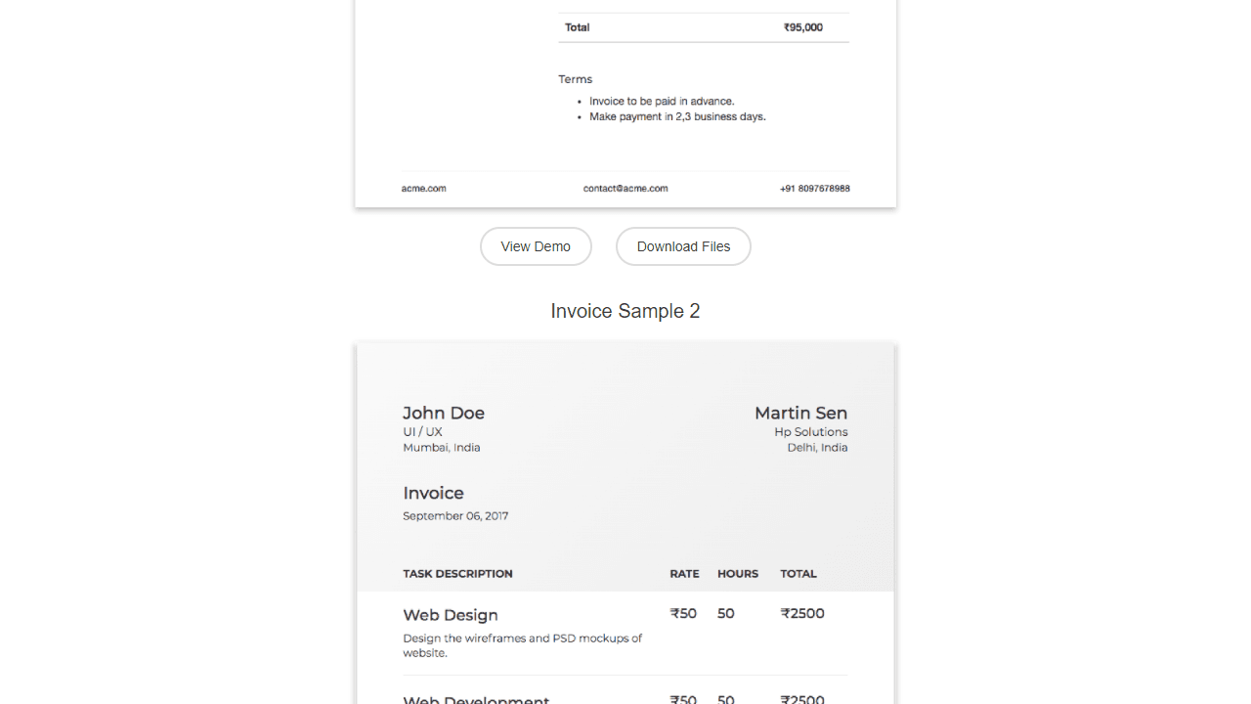Click the TASK DESCRIPTION column header
Image resolution: width=1251 pixels, height=704 pixels.
coord(457,574)
